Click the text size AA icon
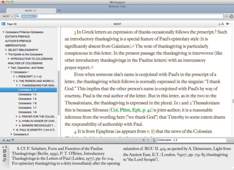 click(222, 24)
